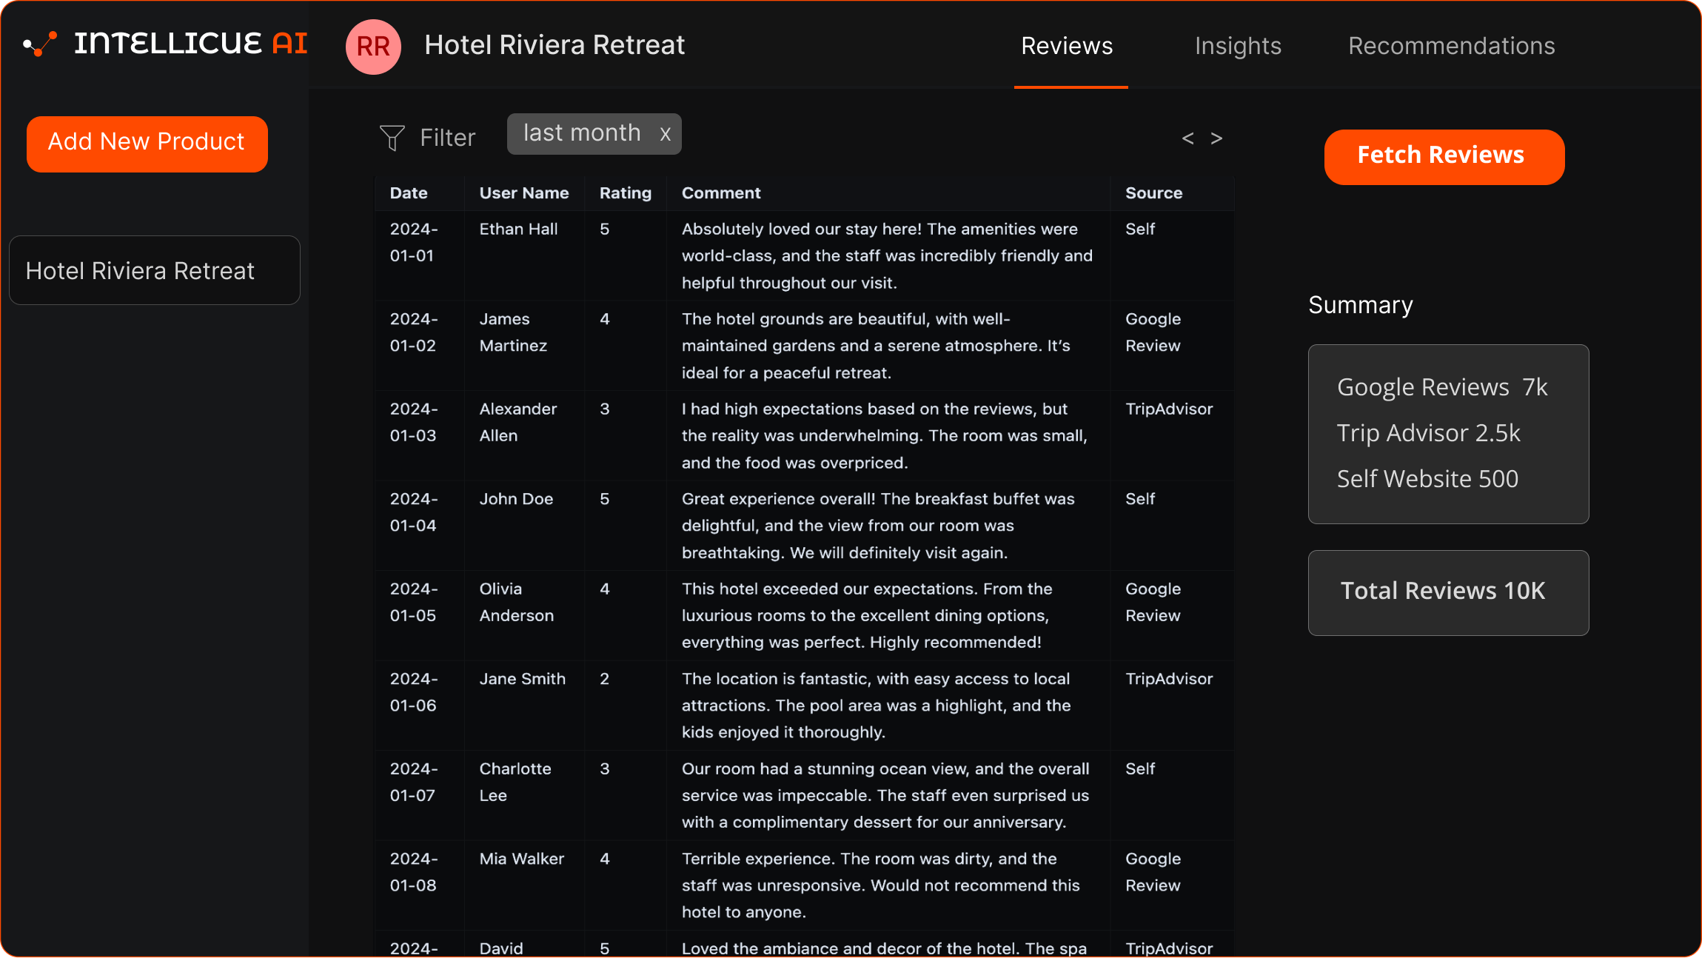Screen dimensions: 1702x958
Task: Click Mia Walker's user name
Action: pos(522,859)
